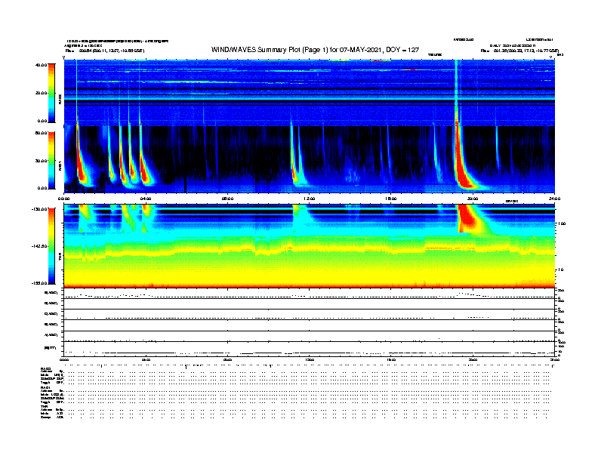598x462 pixels.
Task: Click 20:00 on the RAD1 time axis
Action: click(x=473, y=199)
